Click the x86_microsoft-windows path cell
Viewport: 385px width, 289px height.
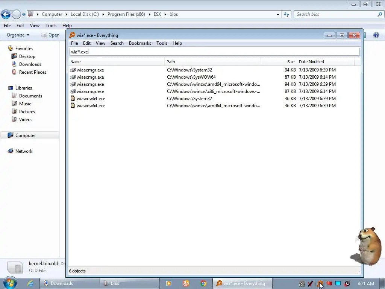(214, 91)
